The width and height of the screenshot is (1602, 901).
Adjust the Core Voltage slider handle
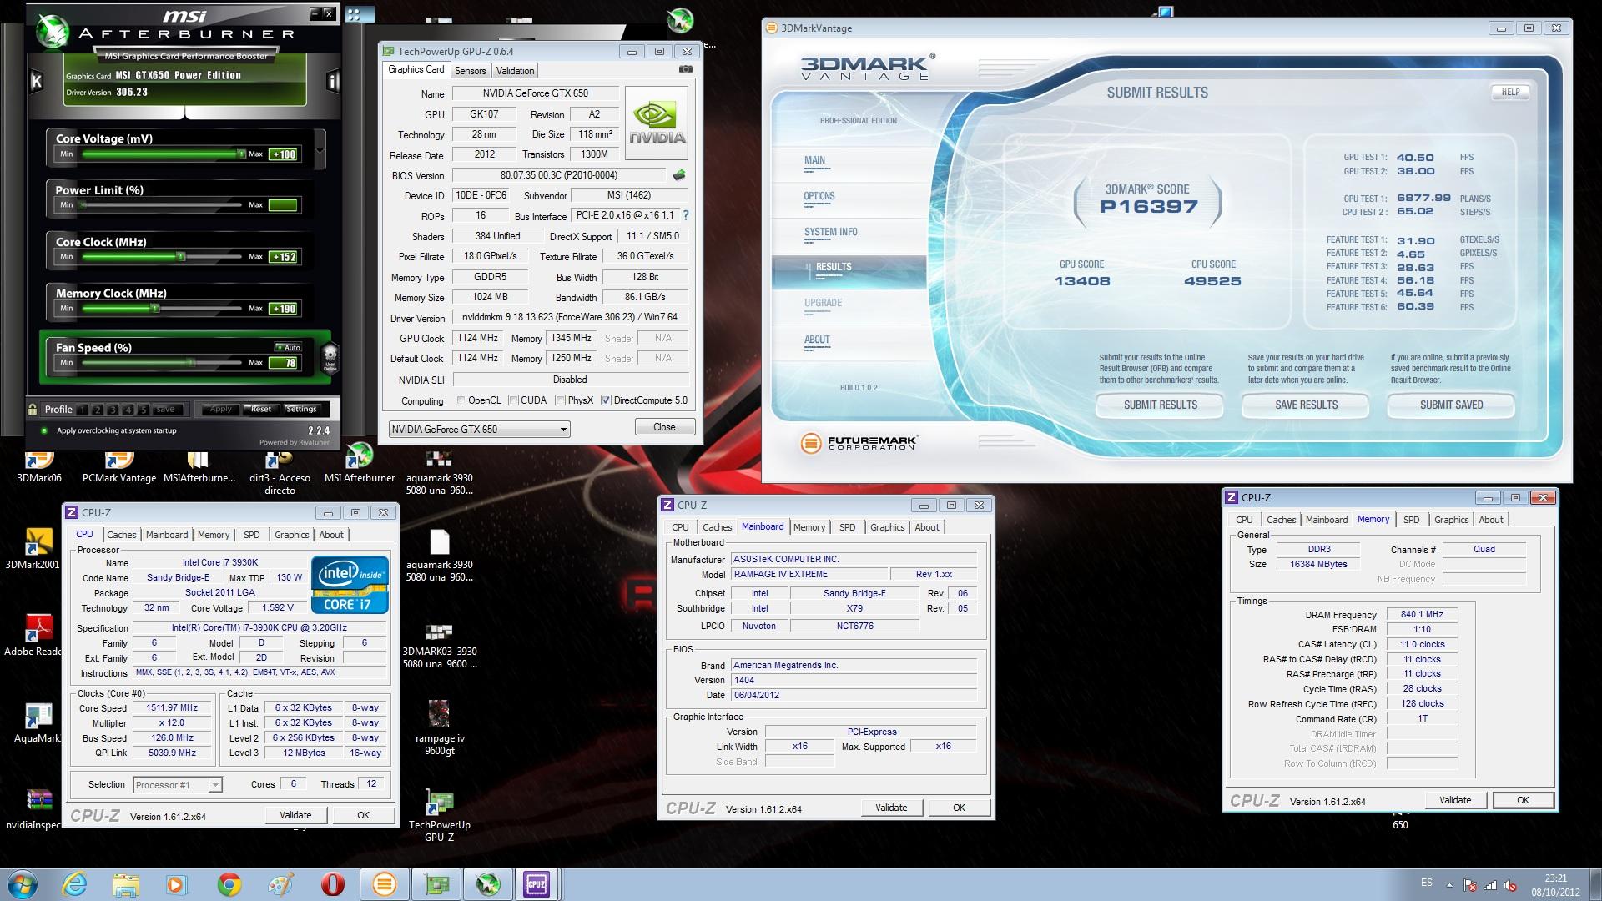[241, 154]
